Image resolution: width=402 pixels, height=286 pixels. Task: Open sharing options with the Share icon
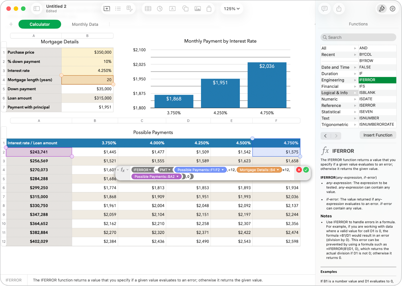(339, 9)
